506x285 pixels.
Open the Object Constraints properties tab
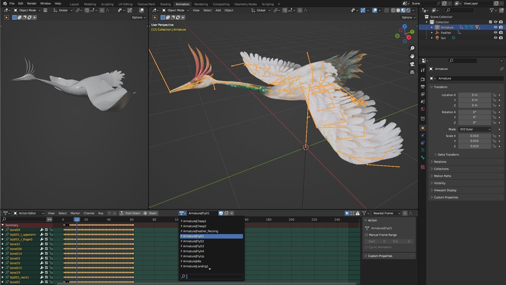423,143
